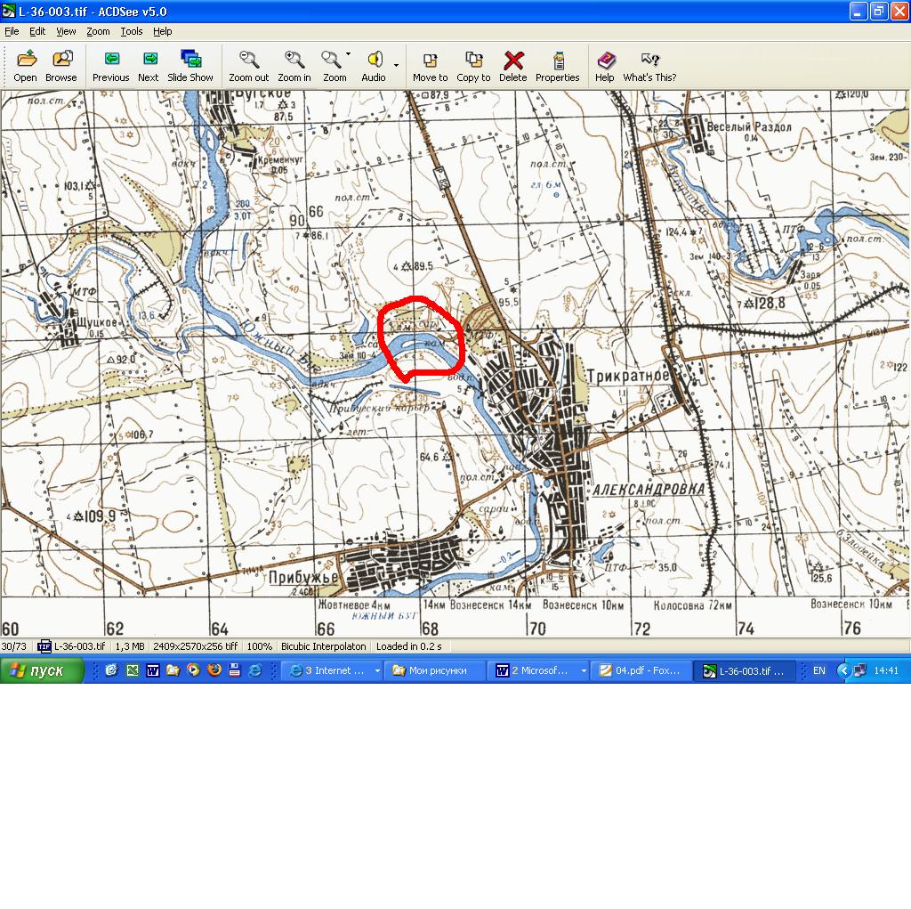Click the Zoom in magnifier
Image resolution: width=911 pixels, height=909 pixels.
coord(294,66)
